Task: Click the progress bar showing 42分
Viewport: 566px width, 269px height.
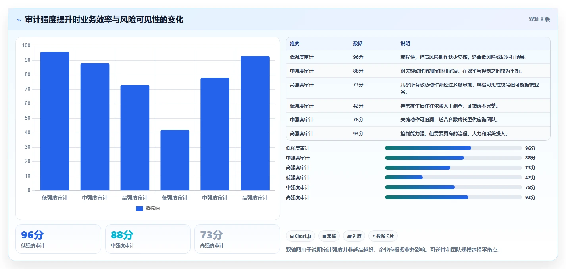Action: click(x=453, y=178)
